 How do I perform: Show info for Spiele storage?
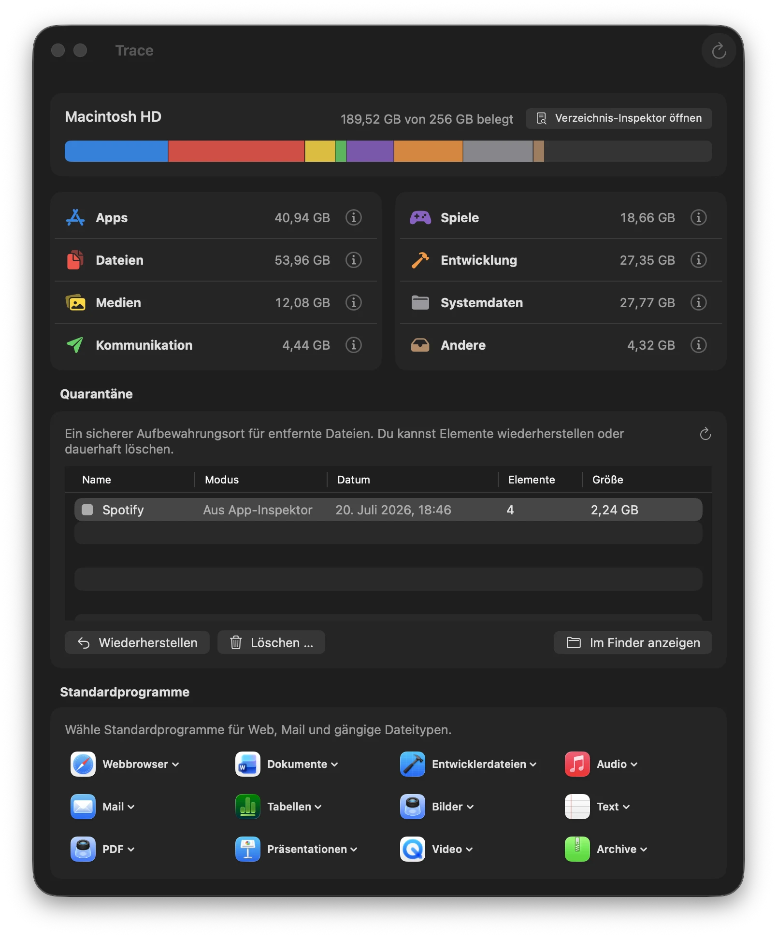click(x=698, y=217)
